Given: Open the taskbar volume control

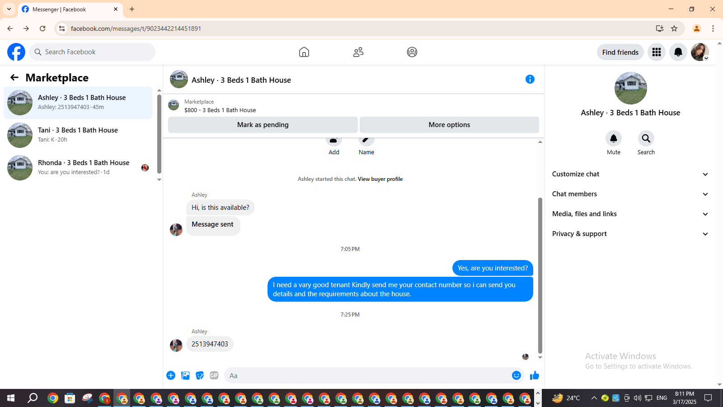Looking at the screenshot, I should click(637, 398).
